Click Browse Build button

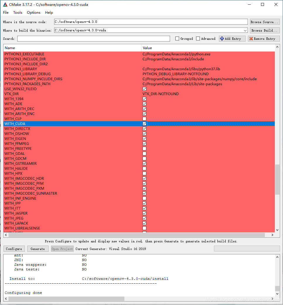click(265, 30)
